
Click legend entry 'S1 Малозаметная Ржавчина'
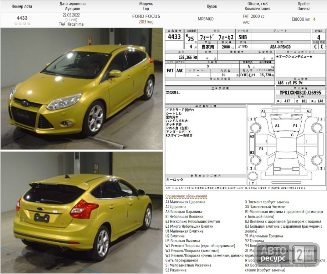tap(188, 265)
